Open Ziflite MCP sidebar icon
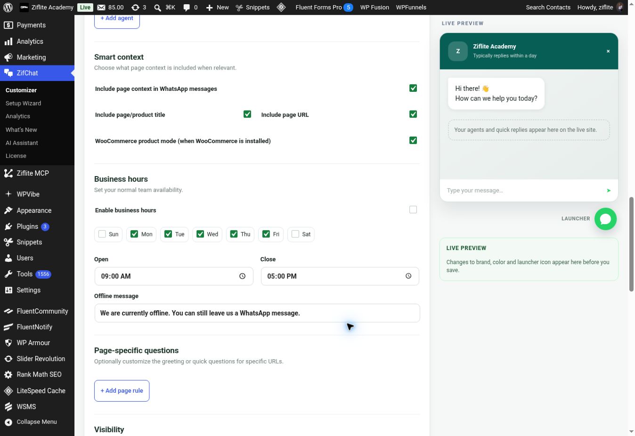Image resolution: width=635 pixels, height=436 pixels. (x=8, y=173)
